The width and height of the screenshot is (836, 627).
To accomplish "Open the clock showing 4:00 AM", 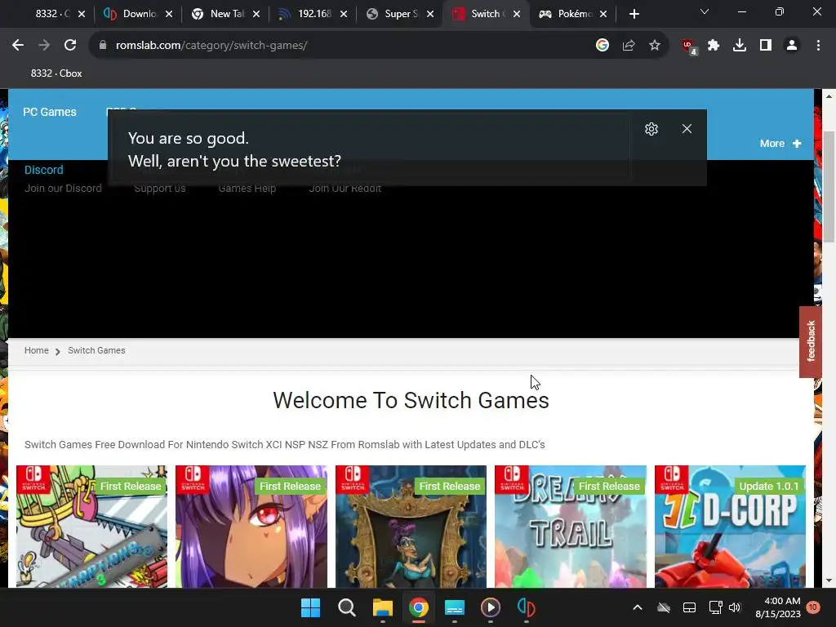I will pyautogui.click(x=777, y=607).
